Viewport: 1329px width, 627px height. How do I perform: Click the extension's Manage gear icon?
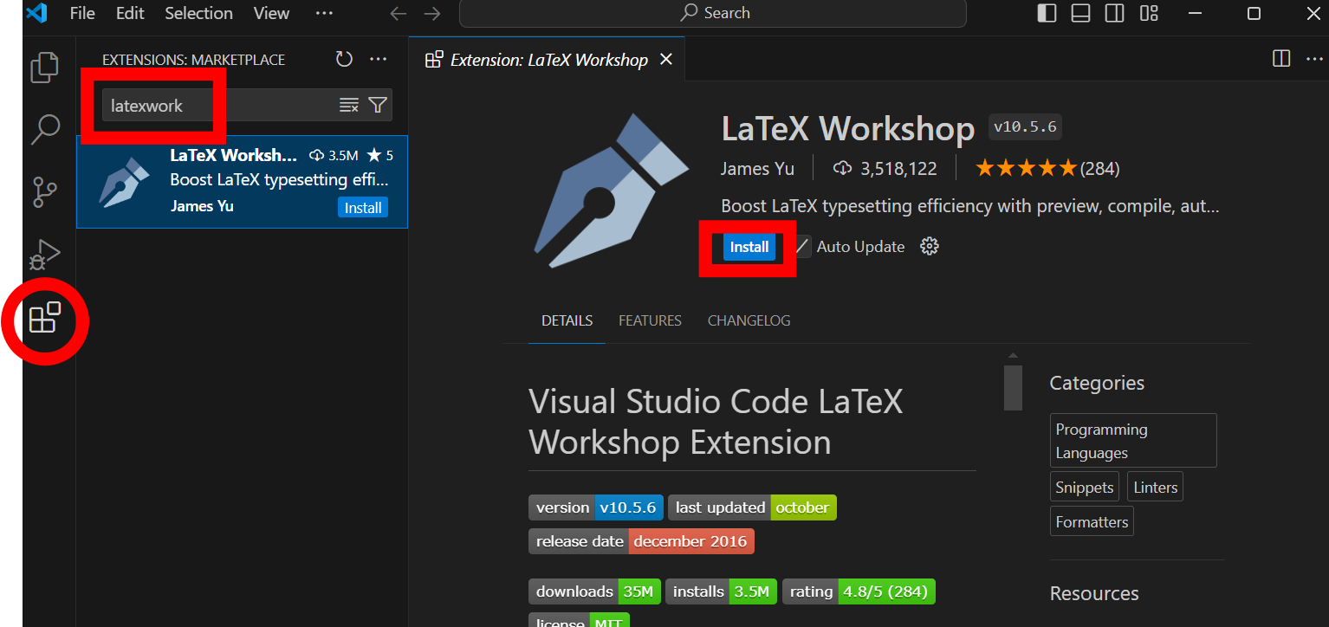pyautogui.click(x=929, y=246)
